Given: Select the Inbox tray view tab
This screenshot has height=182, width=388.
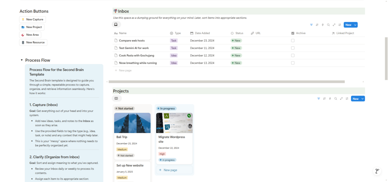Looking at the screenshot, I should pyautogui.click(x=116, y=24).
